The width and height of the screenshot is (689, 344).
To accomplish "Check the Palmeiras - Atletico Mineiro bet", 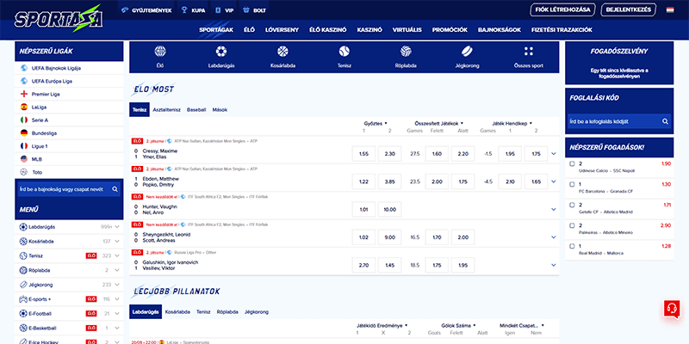I will [572, 225].
